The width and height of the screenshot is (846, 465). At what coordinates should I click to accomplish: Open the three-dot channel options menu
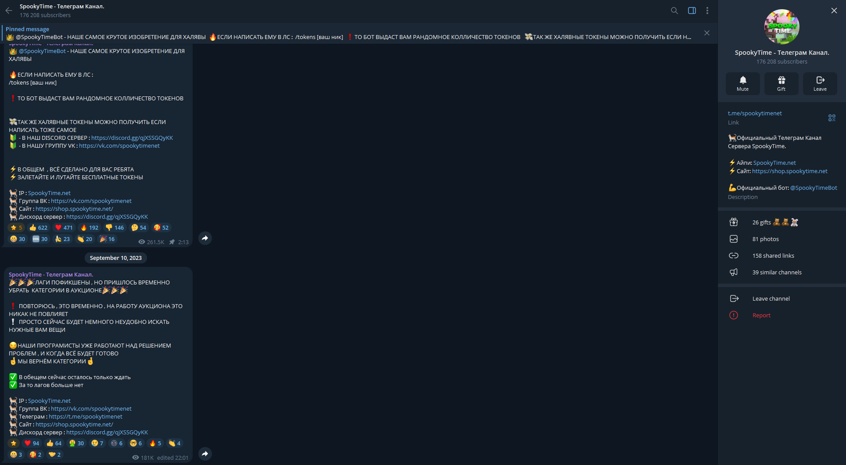click(707, 11)
